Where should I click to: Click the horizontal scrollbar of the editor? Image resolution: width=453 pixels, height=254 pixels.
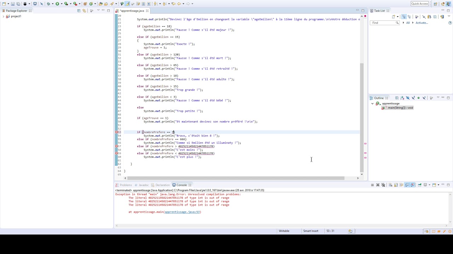point(235,178)
